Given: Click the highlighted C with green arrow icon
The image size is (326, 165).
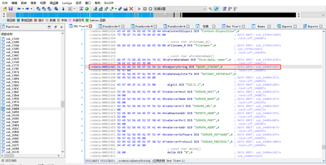Looking at the screenshot, I should pos(216,9).
